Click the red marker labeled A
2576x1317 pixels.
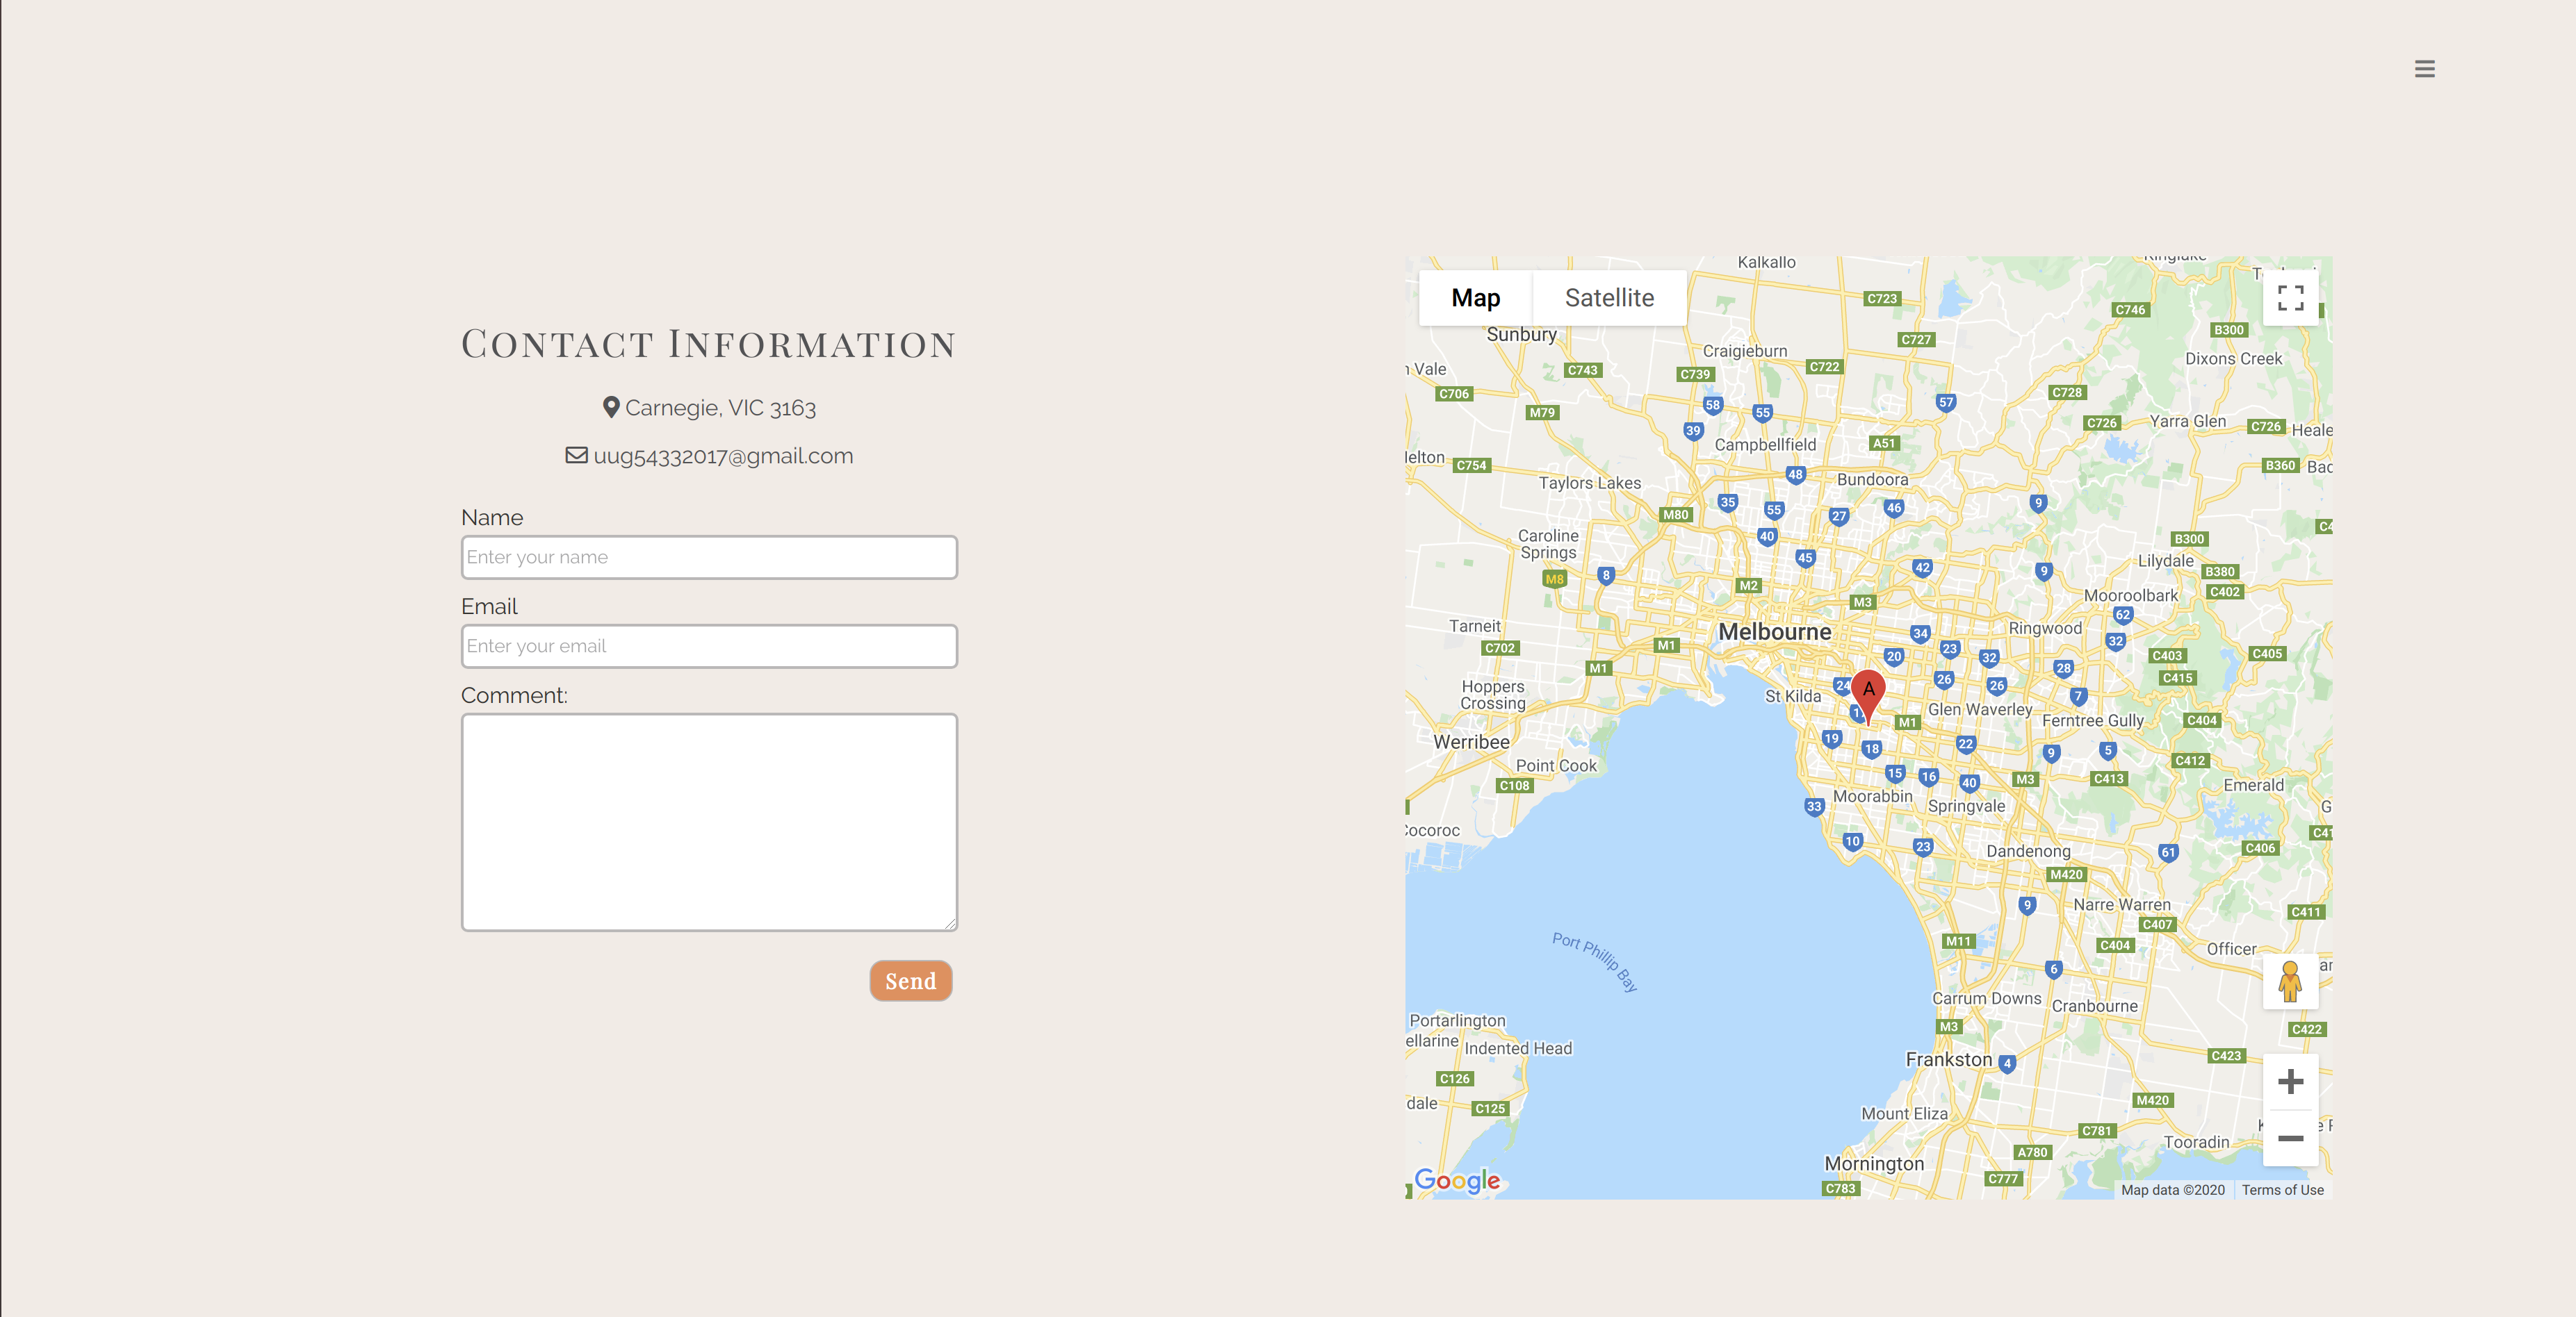point(1868,691)
